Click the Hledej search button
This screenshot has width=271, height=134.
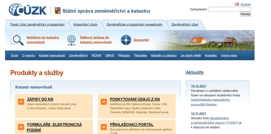tap(245, 14)
